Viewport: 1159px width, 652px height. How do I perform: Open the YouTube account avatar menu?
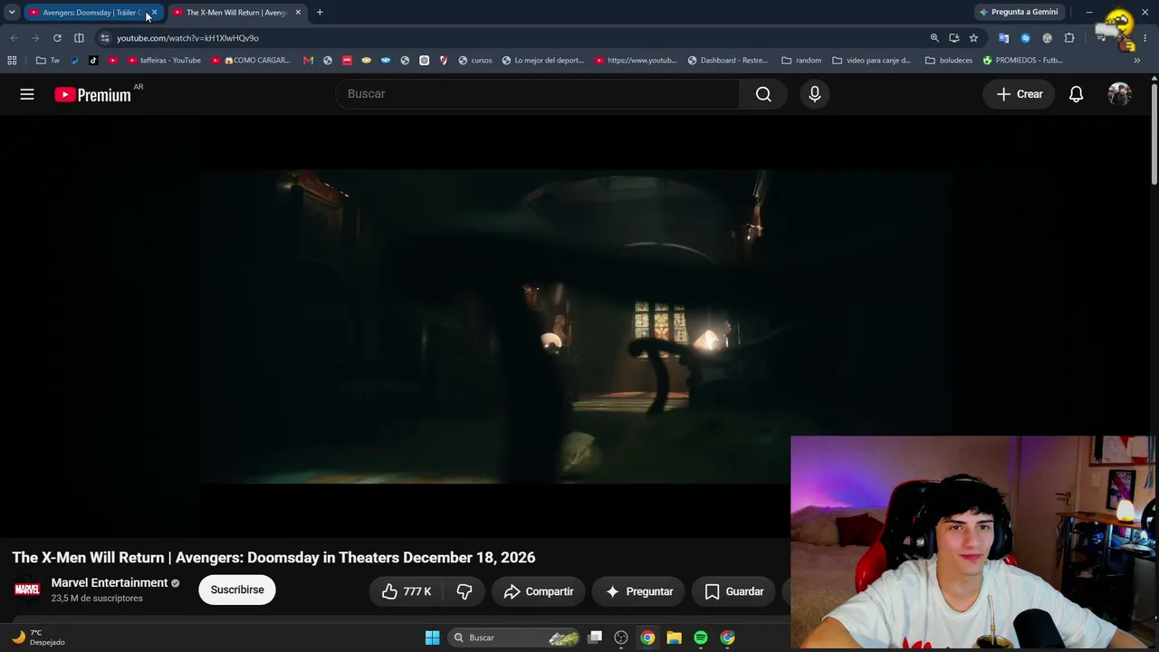click(1120, 94)
